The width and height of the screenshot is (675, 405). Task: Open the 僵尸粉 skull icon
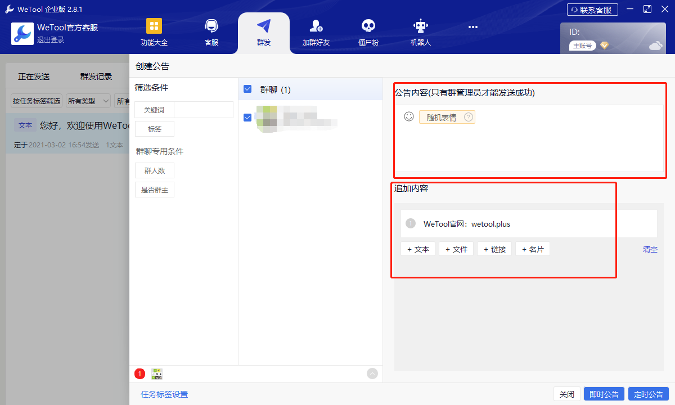pos(368,26)
